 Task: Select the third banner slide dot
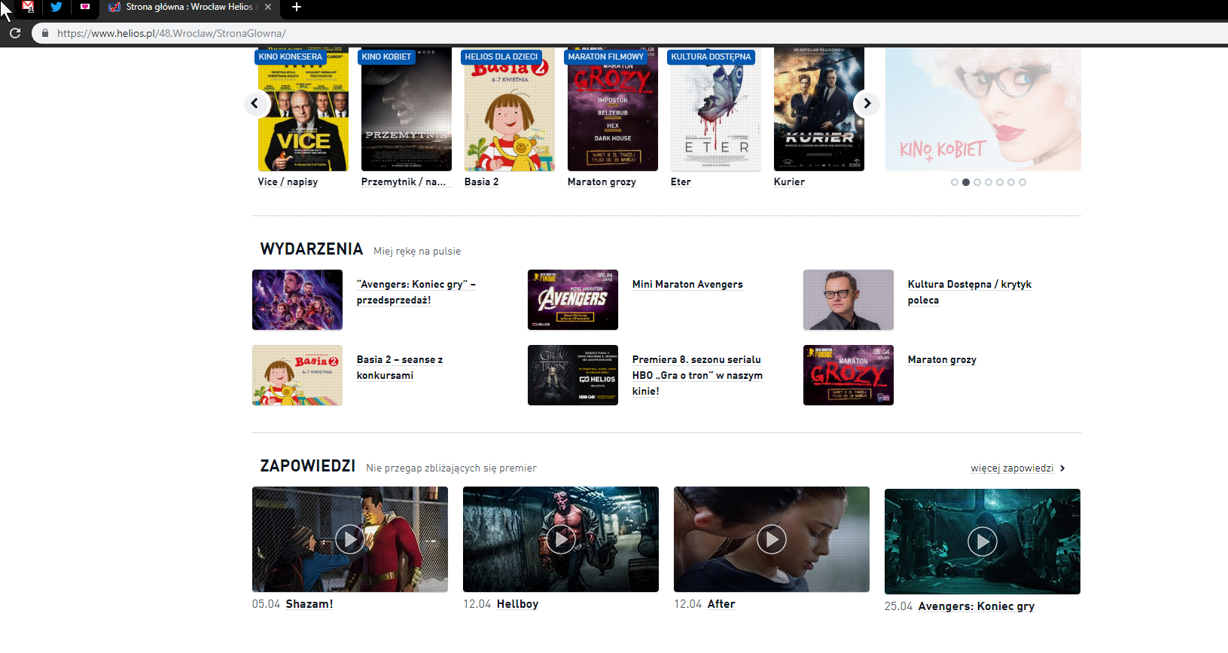coord(977,182)
